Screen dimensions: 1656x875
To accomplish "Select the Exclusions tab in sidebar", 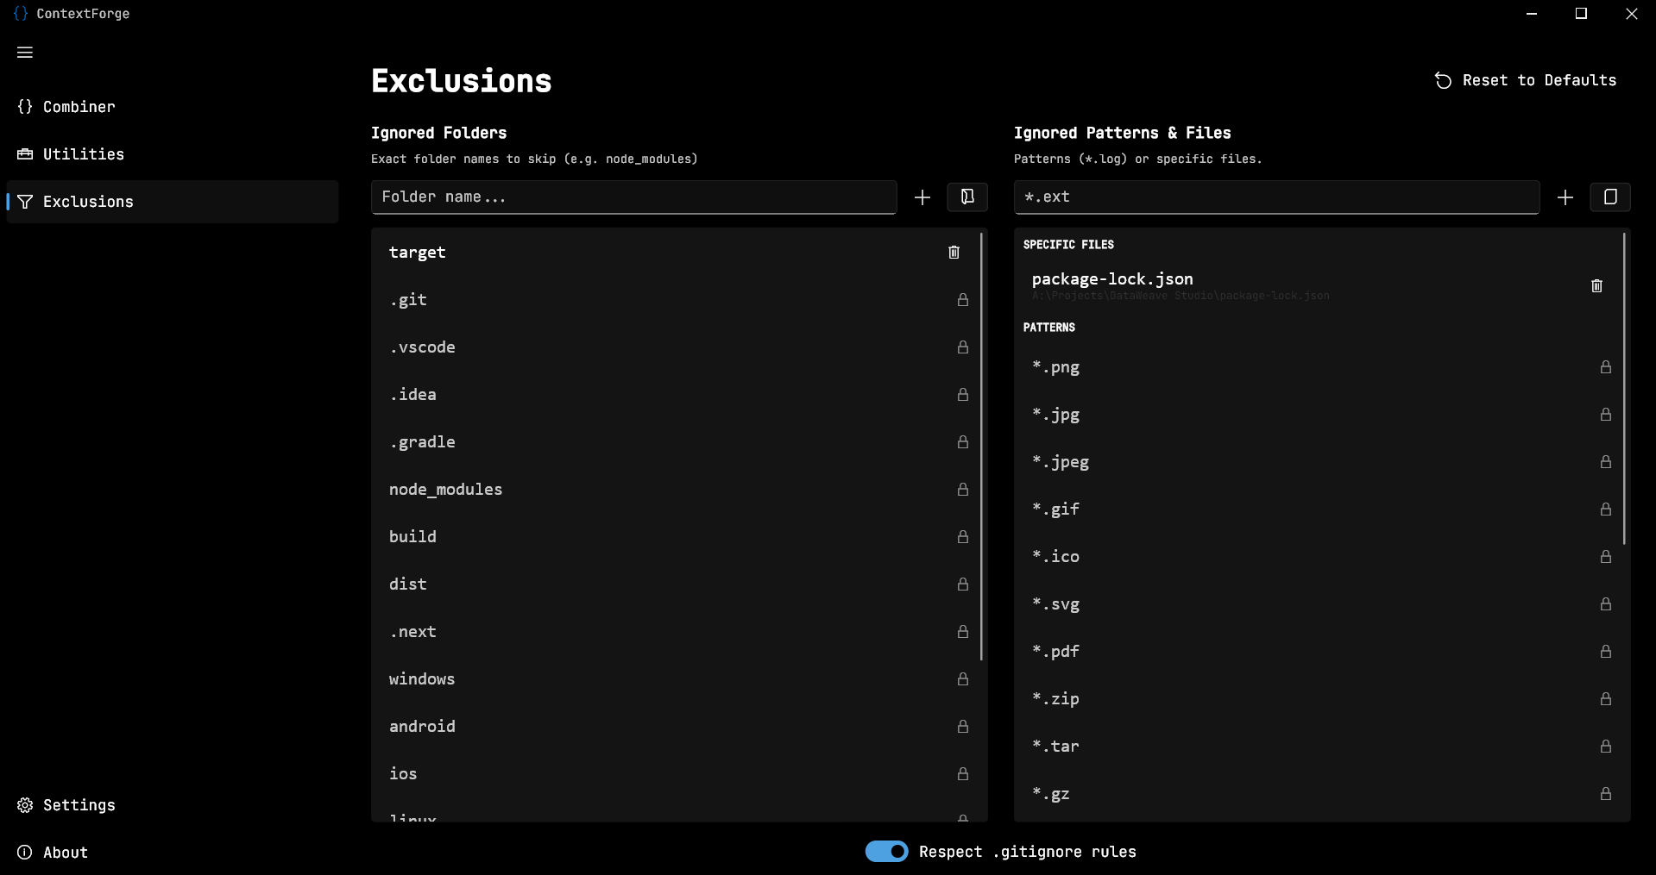I will tap(88, 201).
